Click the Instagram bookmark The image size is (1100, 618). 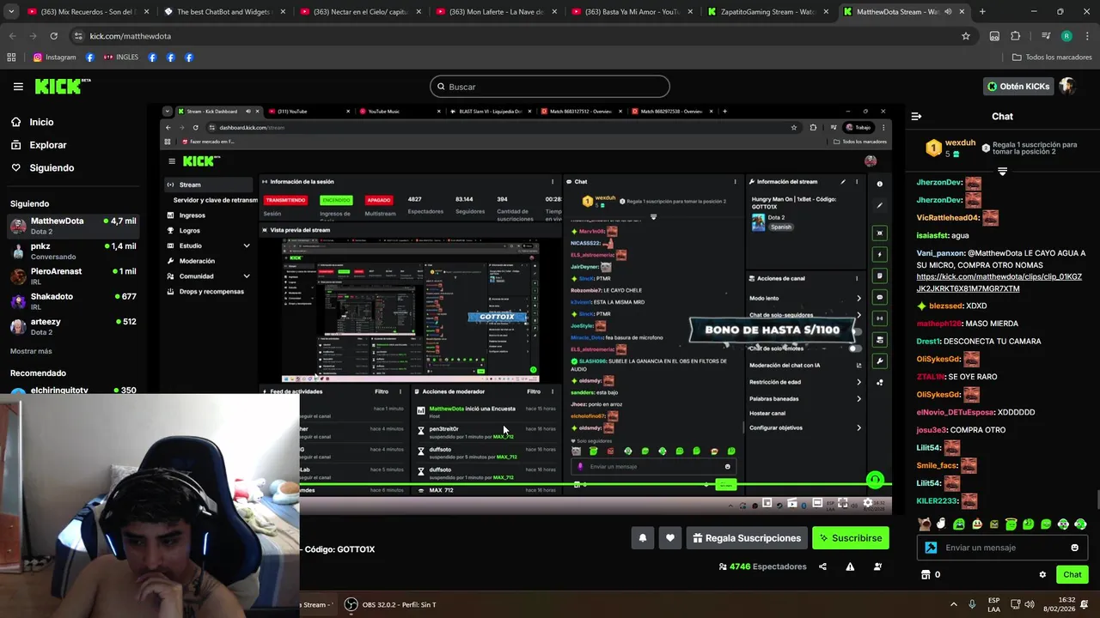[x=54, y=58]
